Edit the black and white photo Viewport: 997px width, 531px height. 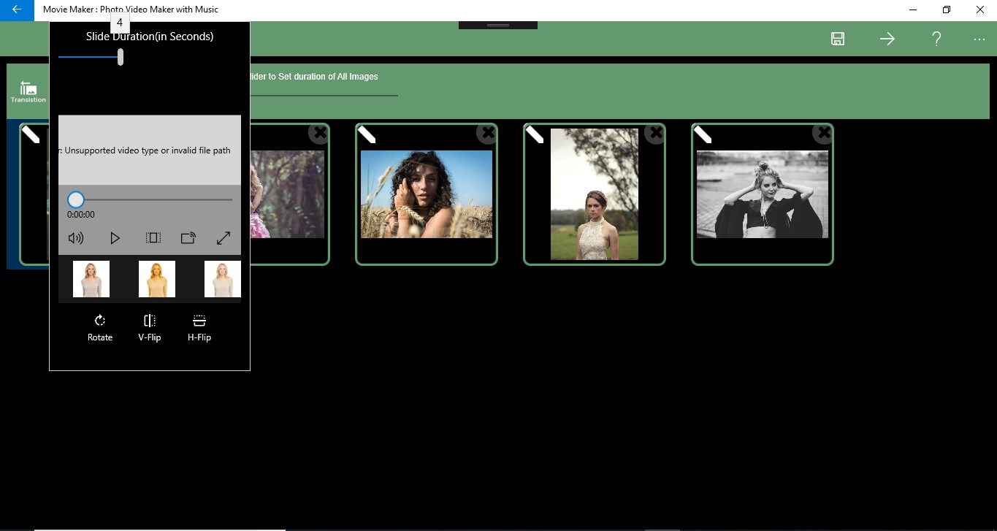tap(703, 134)
